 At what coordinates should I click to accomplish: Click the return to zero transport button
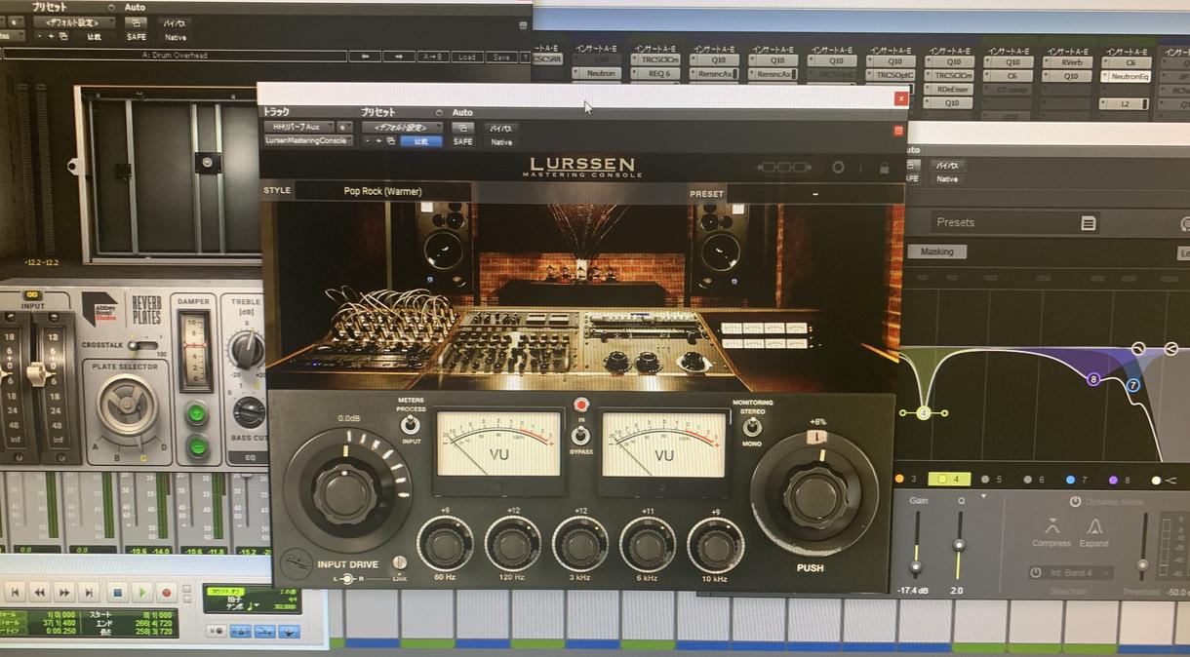point(15,592)
